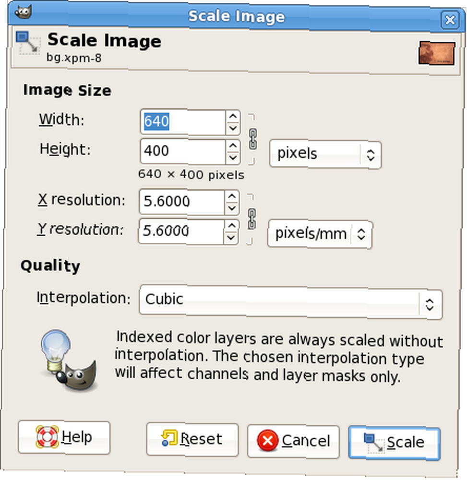Image resolution: width=467 pixels, height=480 pixels.
Task: Confirm scaling with the Scale button
Action: [394, 443]
